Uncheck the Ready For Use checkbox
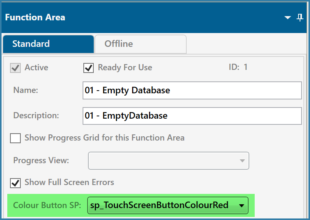 [x=88, y=68]
